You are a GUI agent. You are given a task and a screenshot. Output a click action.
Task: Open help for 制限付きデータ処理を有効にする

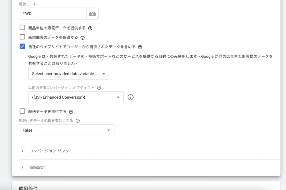pos(78,121)
